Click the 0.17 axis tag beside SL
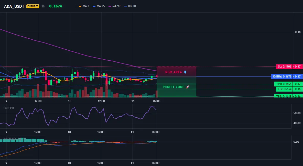Image resolution: width=303 pixels, height=166 pixels. 298,67
